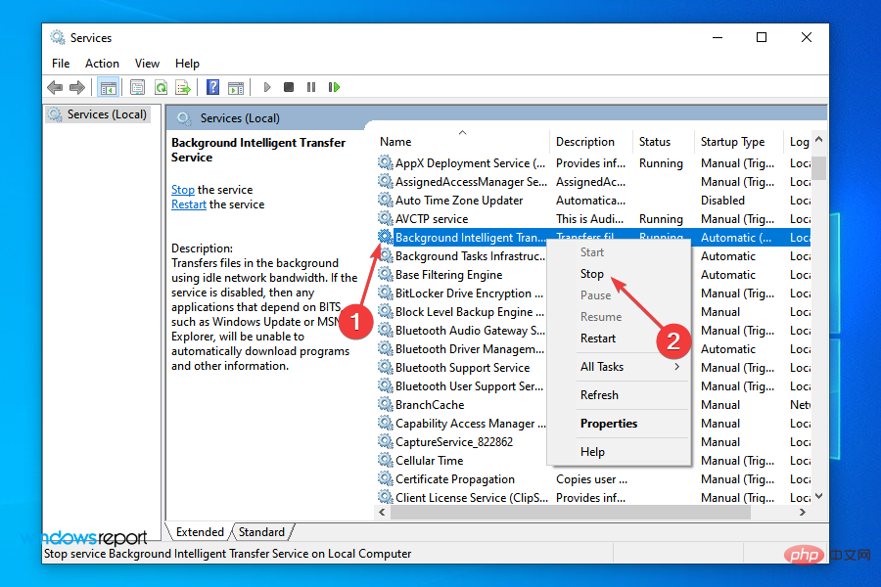
Task: Toggle the Show/Hide Console Tree icon
Action: point(110,87)
